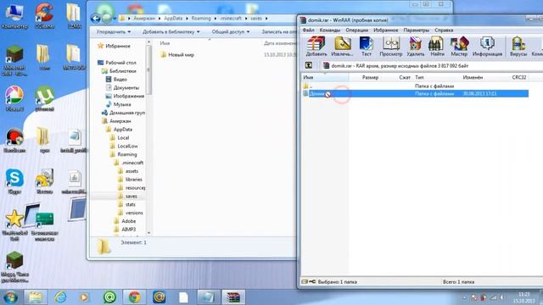Select Видео library in Explorer tree
This screenshot has width=543, height=305.
click(x=116, y=79)
